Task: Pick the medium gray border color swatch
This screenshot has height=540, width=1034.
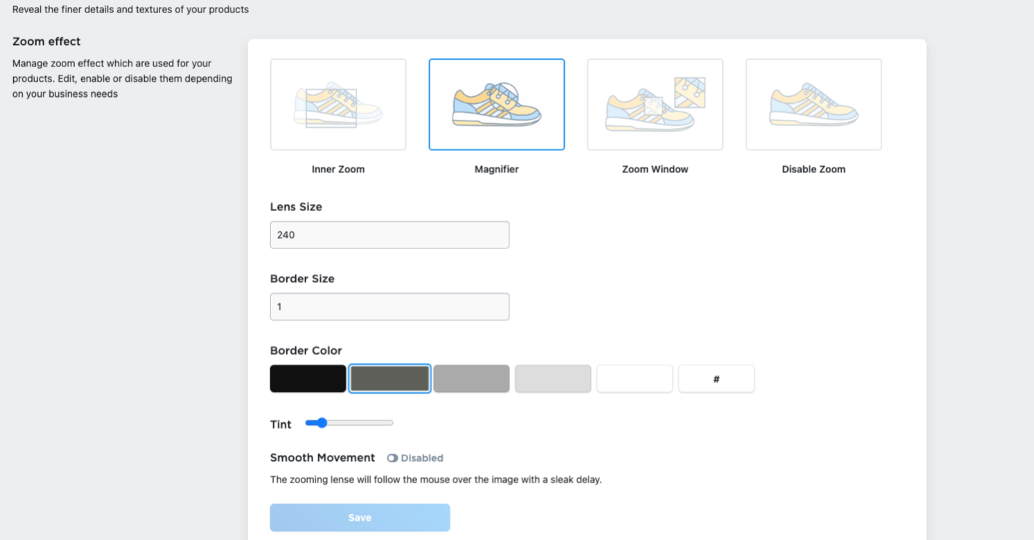Action: click(x=471, y=379)
